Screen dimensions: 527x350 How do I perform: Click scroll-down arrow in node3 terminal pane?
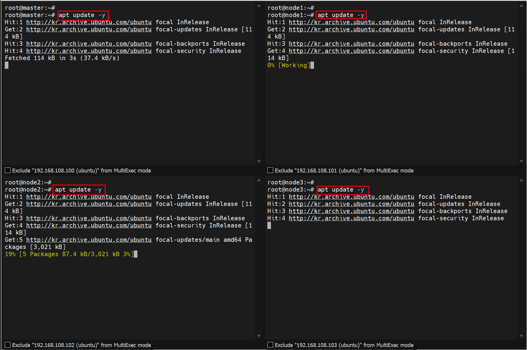[x=521, y=336]
